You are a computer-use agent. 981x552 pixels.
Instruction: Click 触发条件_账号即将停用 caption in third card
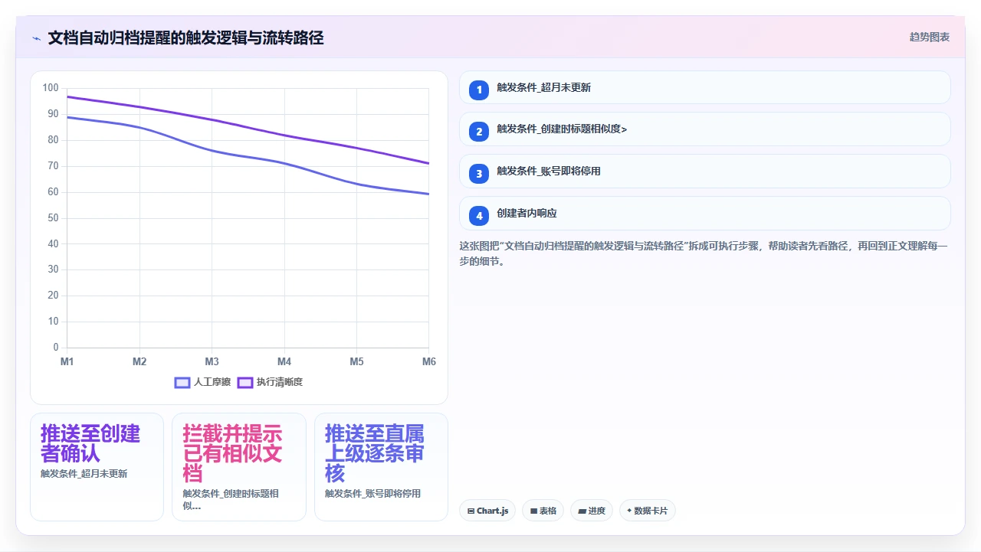click(x=373, y=494)
